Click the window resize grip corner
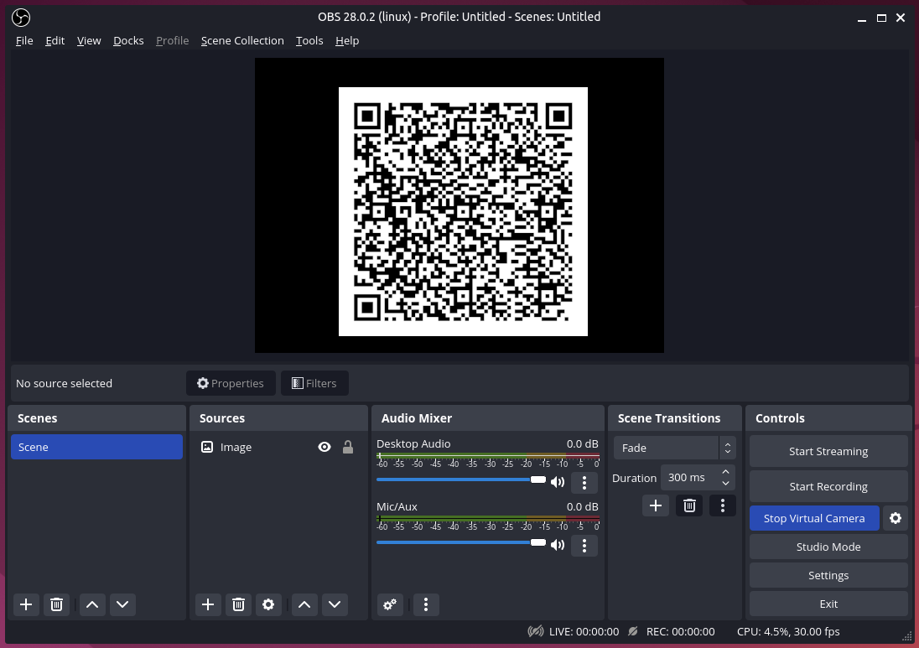Viewport: 919px width, 648px height. coord(907,637)
